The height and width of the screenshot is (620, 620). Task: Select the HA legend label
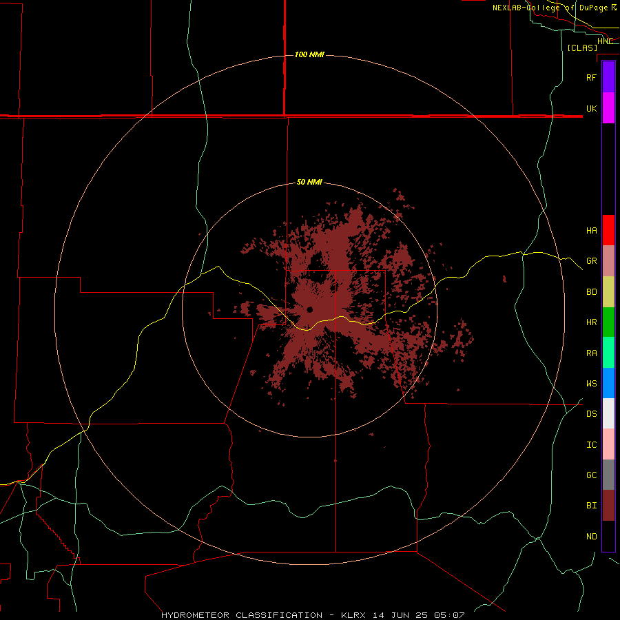click(591, 230)
